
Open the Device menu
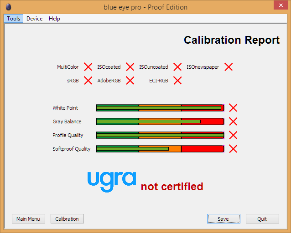[x=35, y=19]
